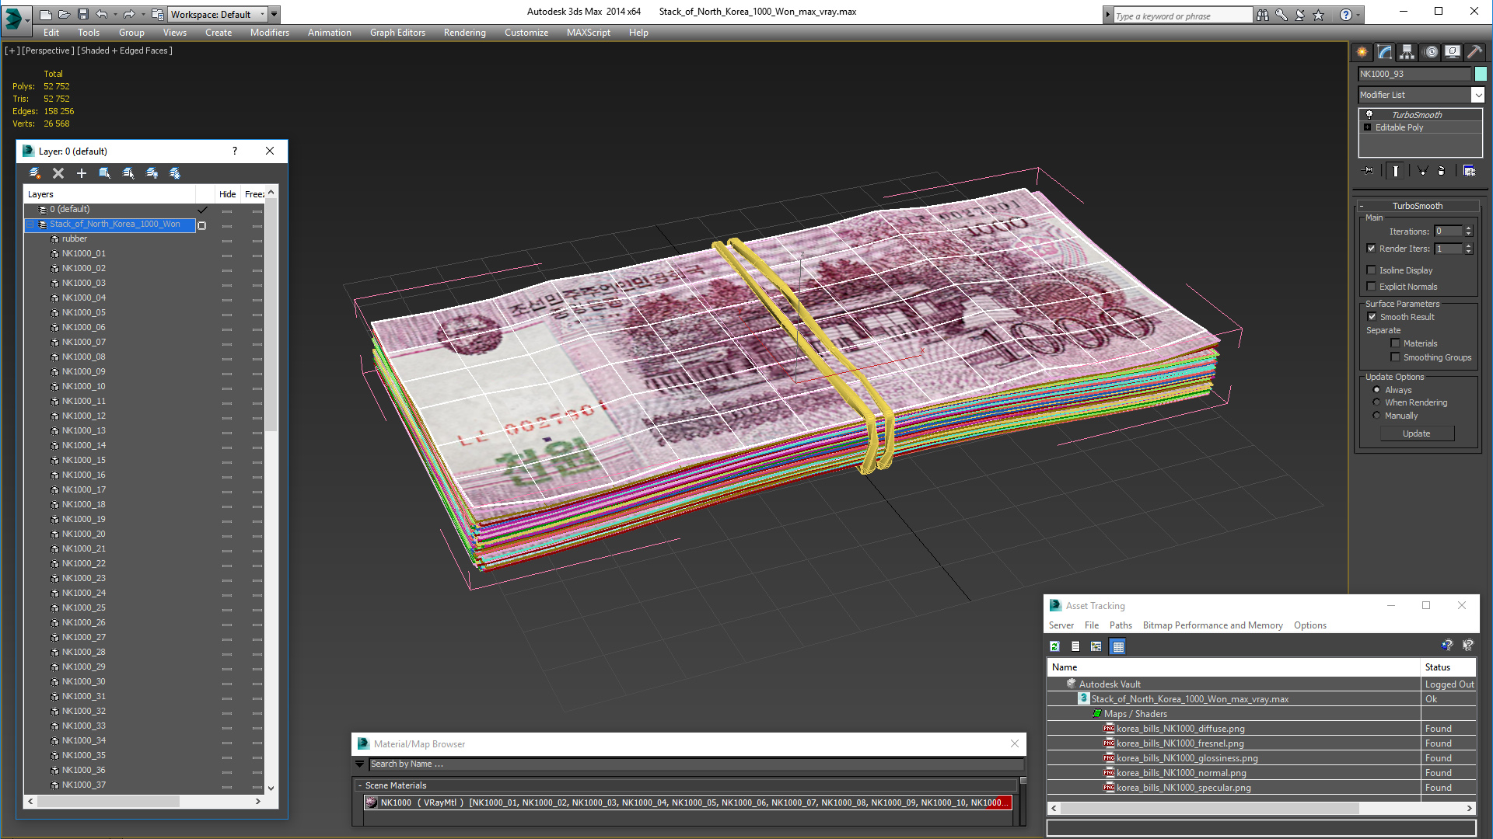
Task: Click the Freeze/Unfreeze All Layers snowflake icon
Action: coord(175,173)
